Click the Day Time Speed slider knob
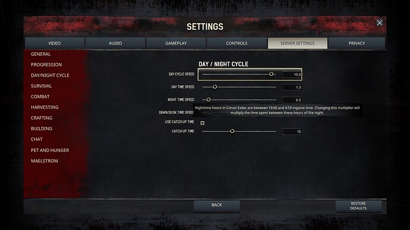This screenshot has height=230, width=410. click(215, 87)
